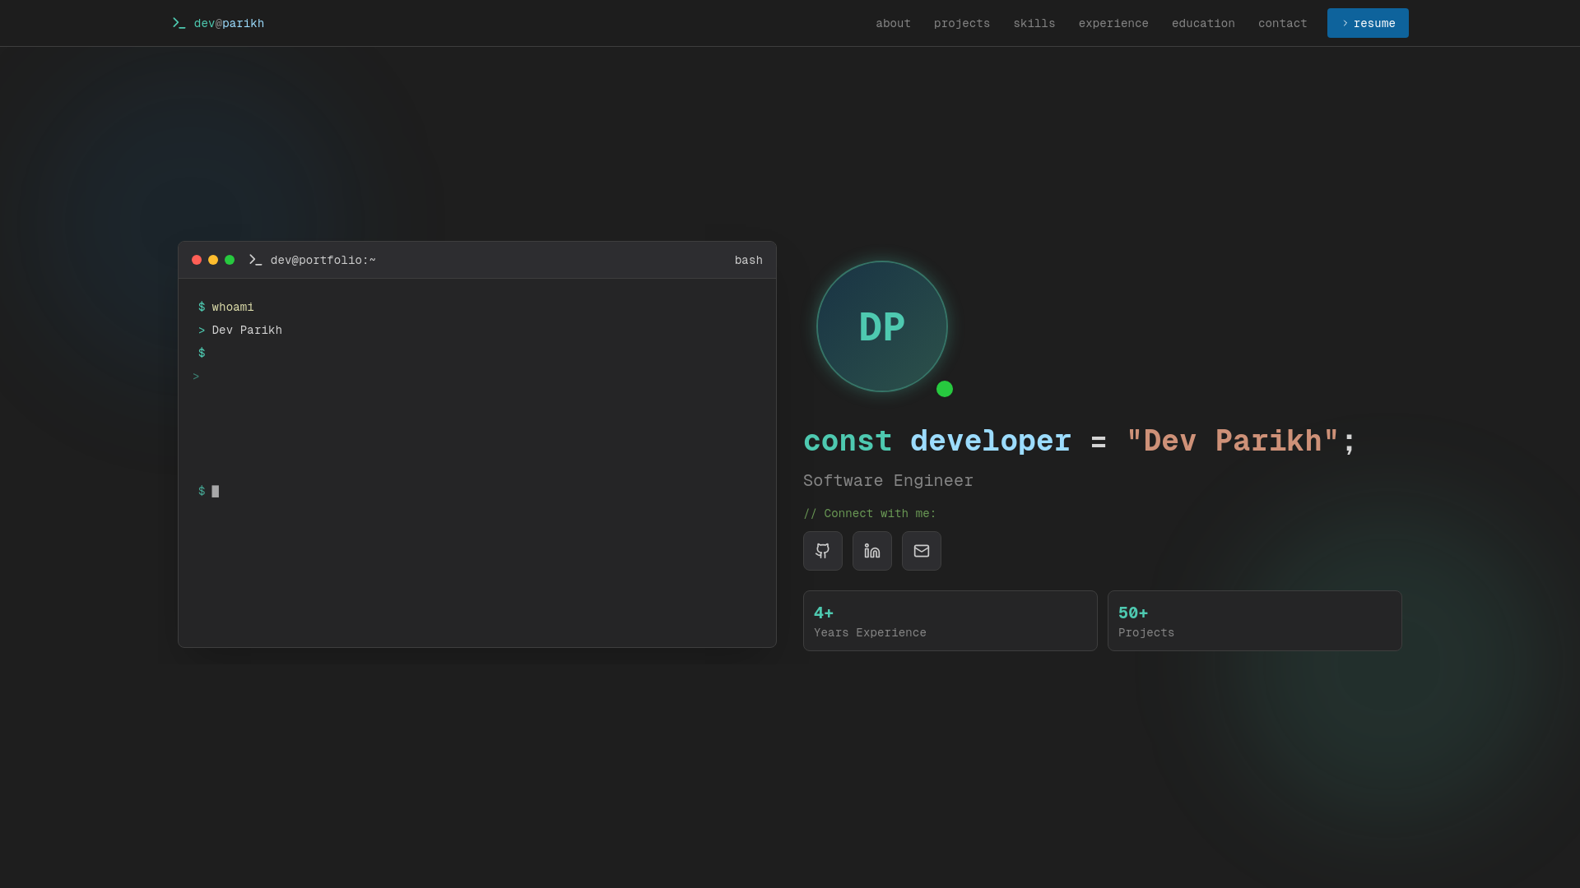
Task: Click the 'dev@portfolio:~' terminal title
Action: [x=323, y=260]
